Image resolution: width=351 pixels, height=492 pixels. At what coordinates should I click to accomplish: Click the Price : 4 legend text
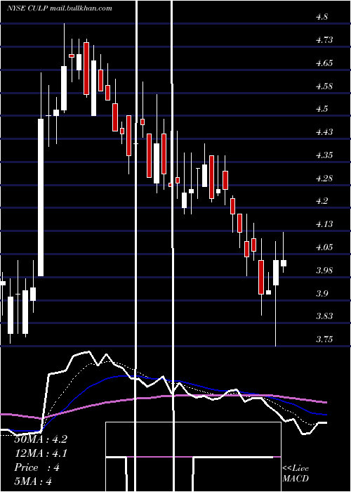[37, 467]
